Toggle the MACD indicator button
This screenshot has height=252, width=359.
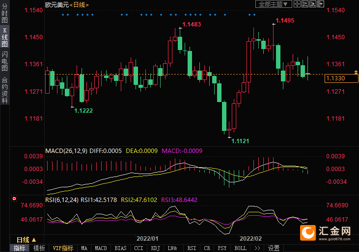tap(101, 248)
